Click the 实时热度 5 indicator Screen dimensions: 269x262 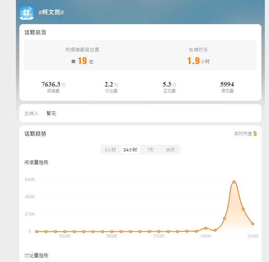pos(245,133)
